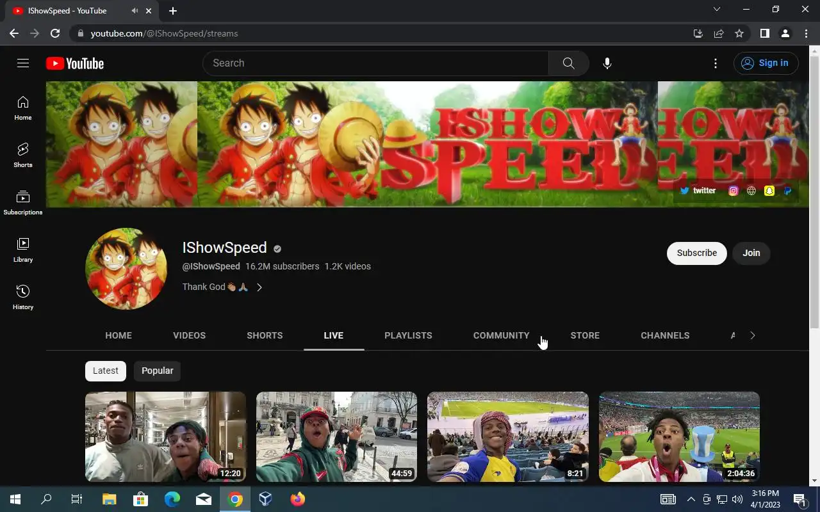This screenshot has height=512, width=820.
Task: Show hidden system tray icons
Action: 691,499
